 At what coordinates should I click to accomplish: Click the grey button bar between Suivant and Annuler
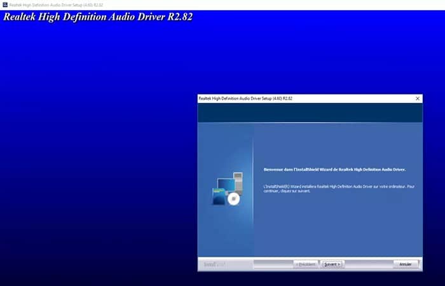pyautogui.click(x=367, y=264)
